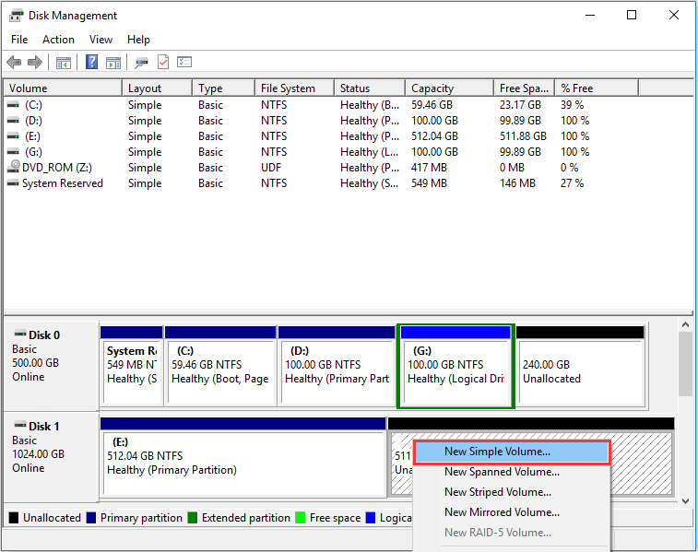Select New Spanned Volume option
Viewport: 698px width, 552px height.
pos(502,472)
